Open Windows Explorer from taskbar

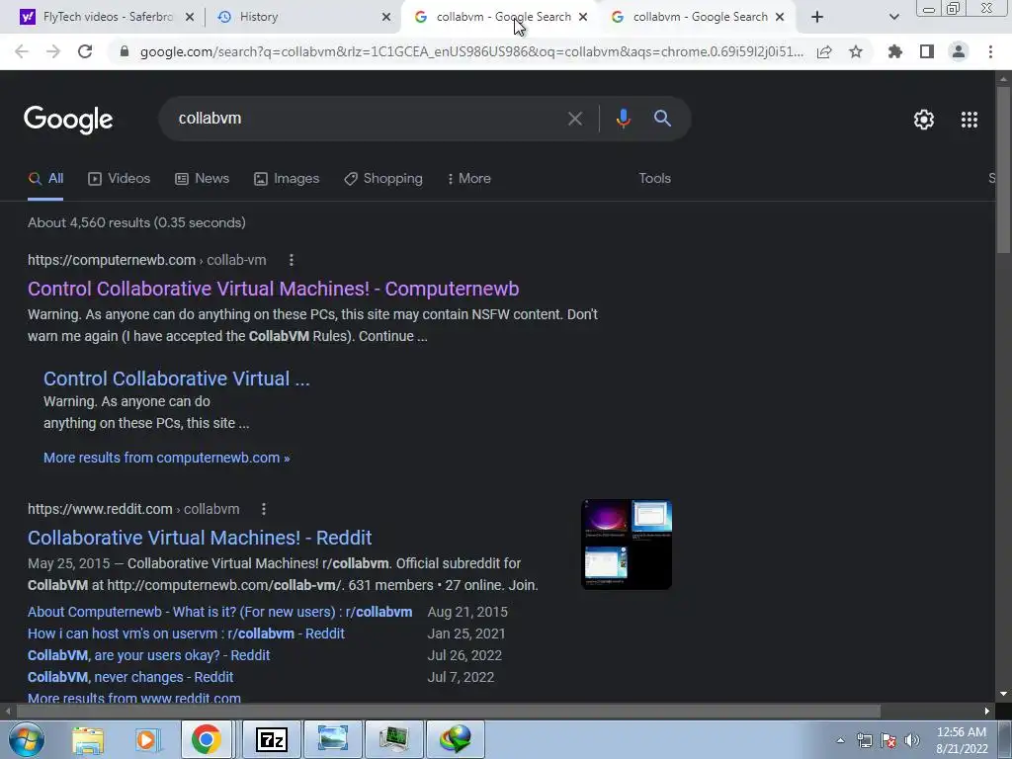click(88, 739)
